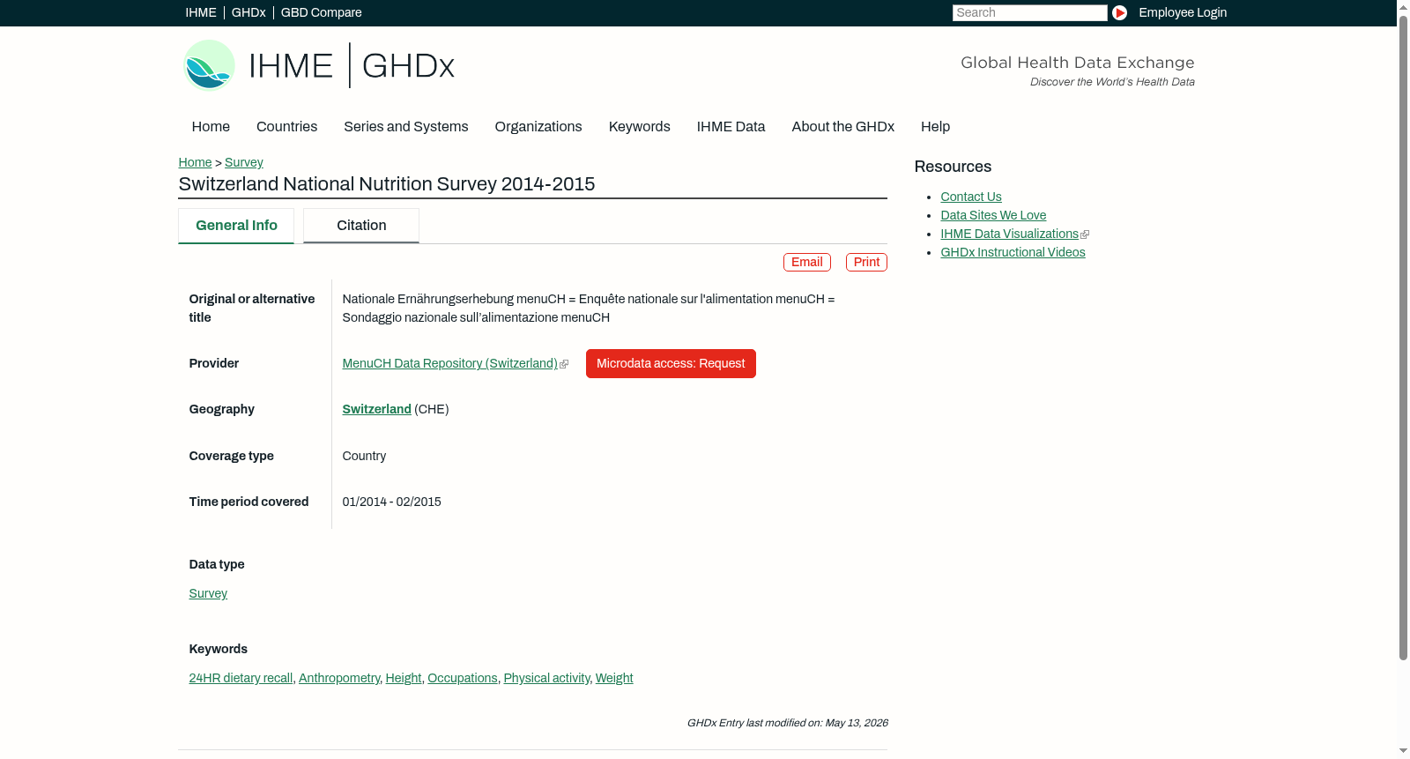This screenshot has height=759, width=1410.
Task: Click the search input field
Action: coord(1029,12)
